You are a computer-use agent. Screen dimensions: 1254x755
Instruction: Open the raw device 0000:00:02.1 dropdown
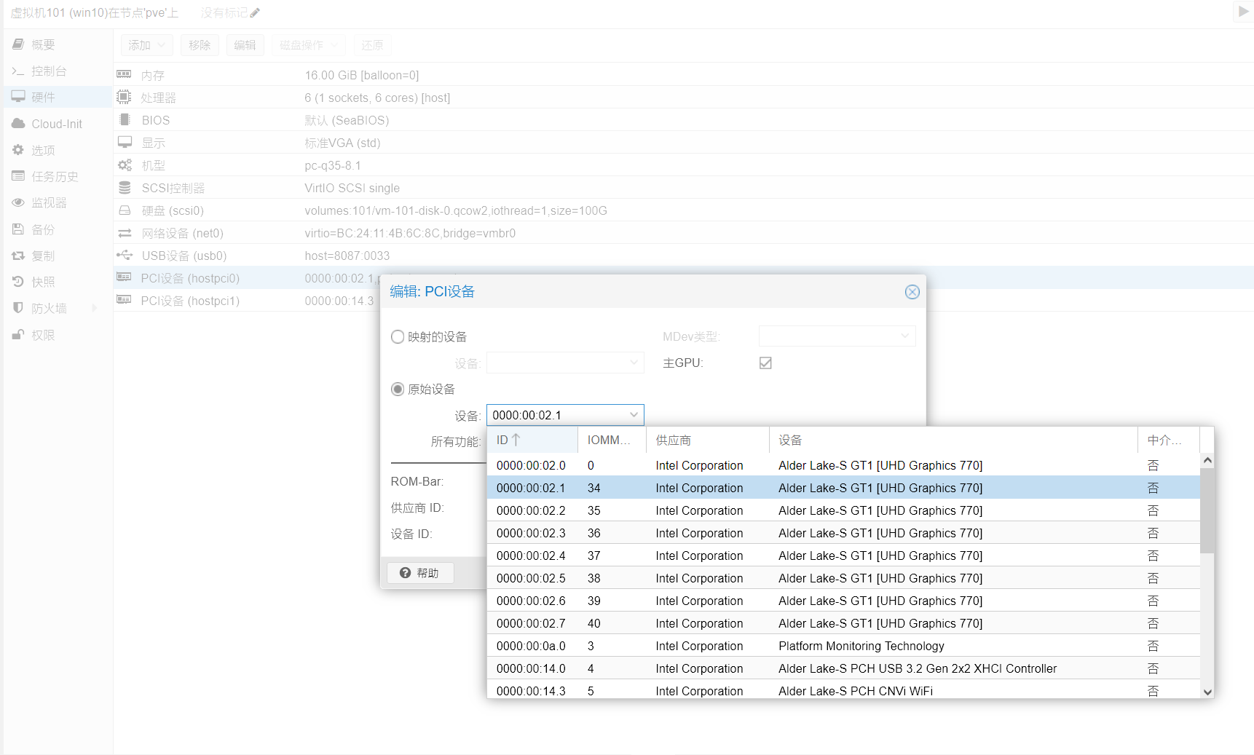[x=634, y=415]
